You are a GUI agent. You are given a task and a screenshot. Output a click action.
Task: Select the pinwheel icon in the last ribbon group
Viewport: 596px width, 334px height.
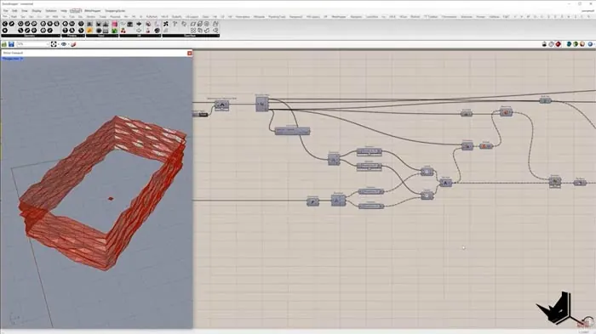pos(166,24)
